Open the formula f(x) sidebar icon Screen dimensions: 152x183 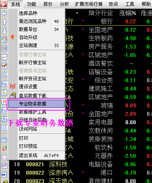[x=5, y=119]
